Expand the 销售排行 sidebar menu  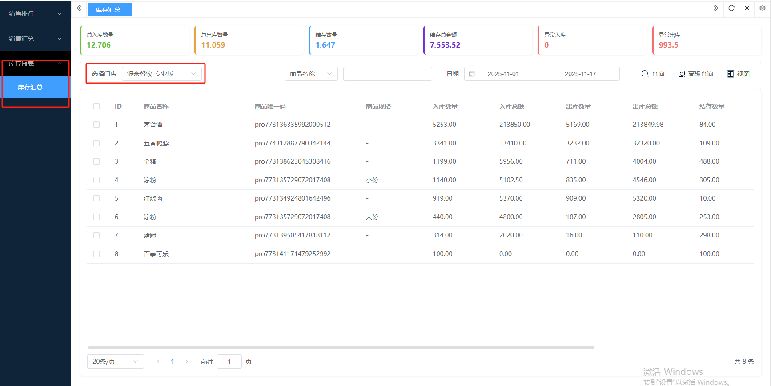[x=35, y=14]
